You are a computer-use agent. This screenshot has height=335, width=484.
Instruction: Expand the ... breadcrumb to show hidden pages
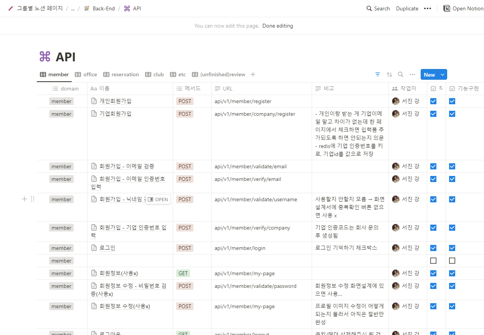click(x=73, y=8)
